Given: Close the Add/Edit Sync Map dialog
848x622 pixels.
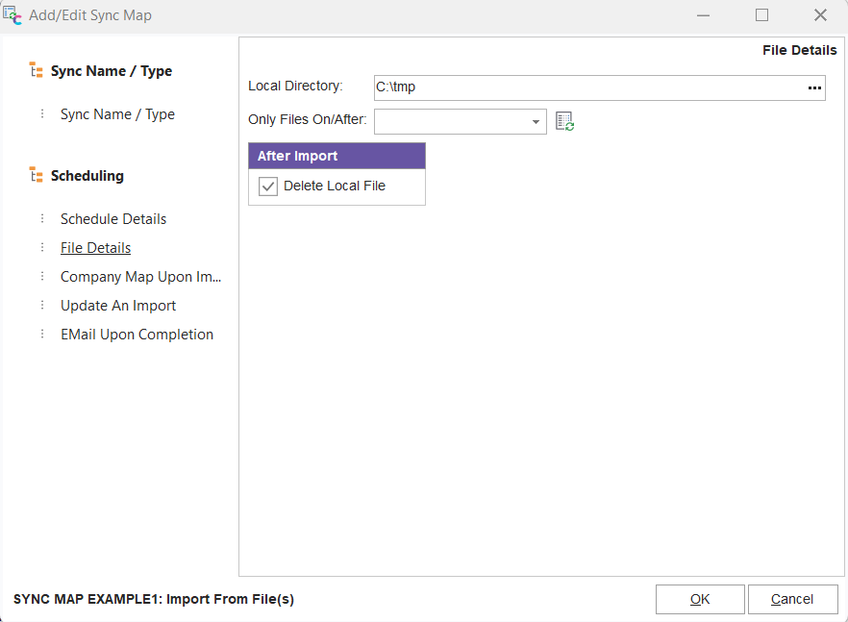Looking at the screenshot, I should [x=820, y=15].
